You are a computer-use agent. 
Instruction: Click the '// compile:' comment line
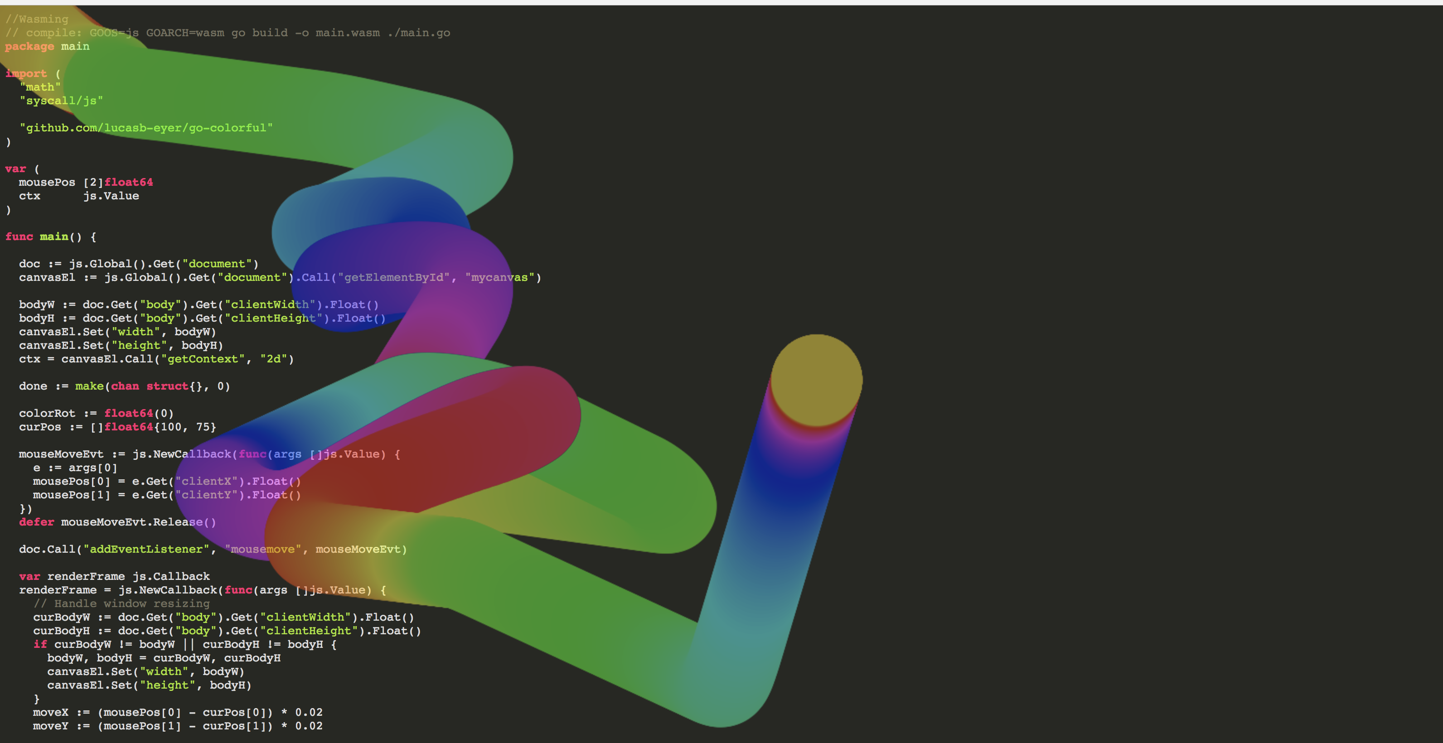227,33
